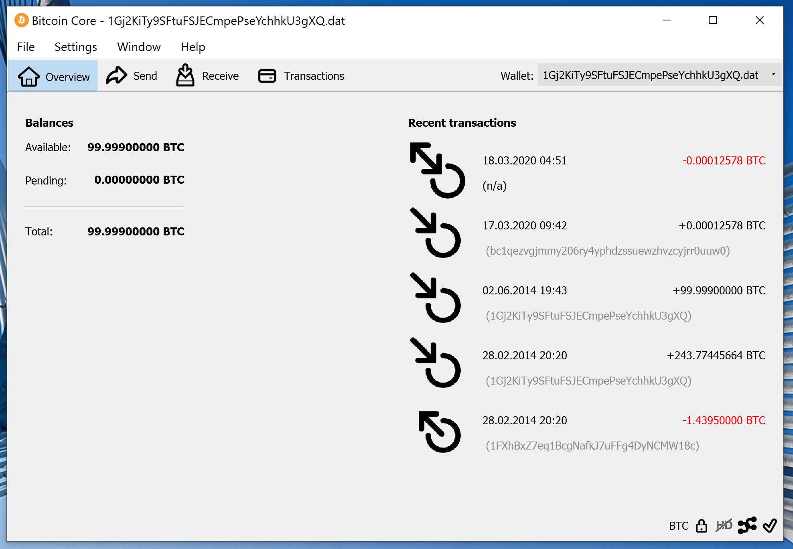Image resolution: width=793 pixels, height=549 pixels.
Task: Expand the Wallet selector dropdown
Action: 659,75
